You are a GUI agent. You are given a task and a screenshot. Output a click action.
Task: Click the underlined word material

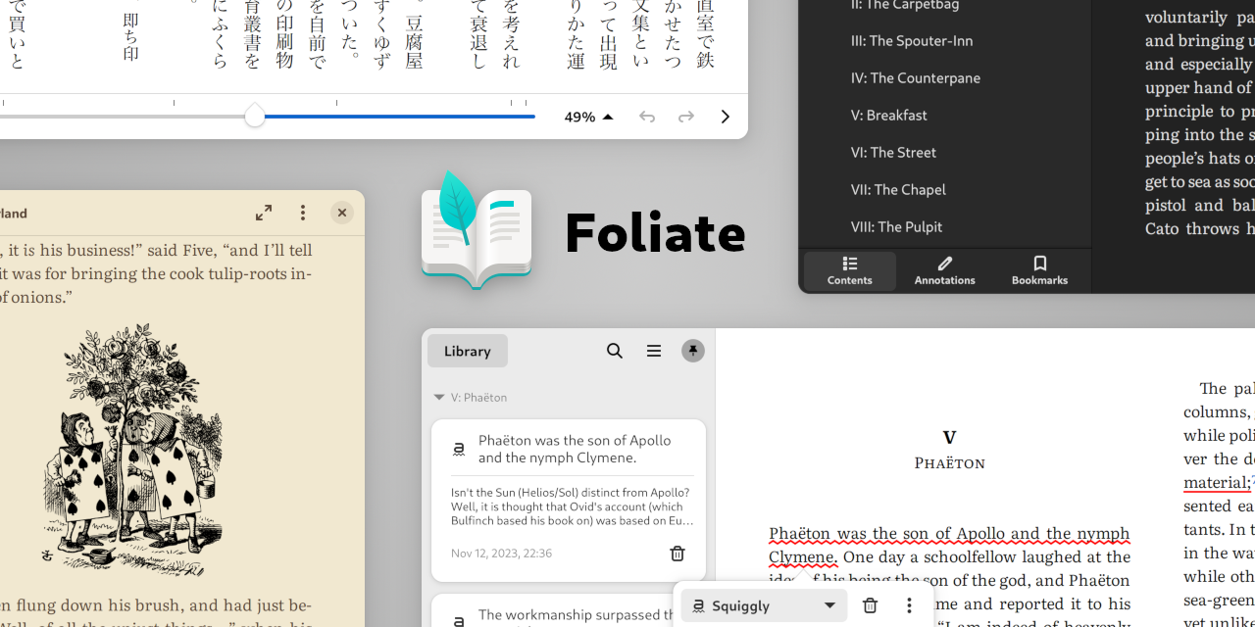(1217, 482)
